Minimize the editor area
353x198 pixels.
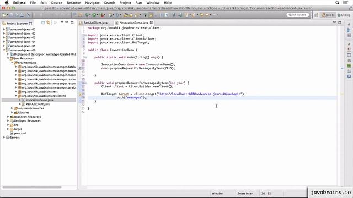pos(334,22)
